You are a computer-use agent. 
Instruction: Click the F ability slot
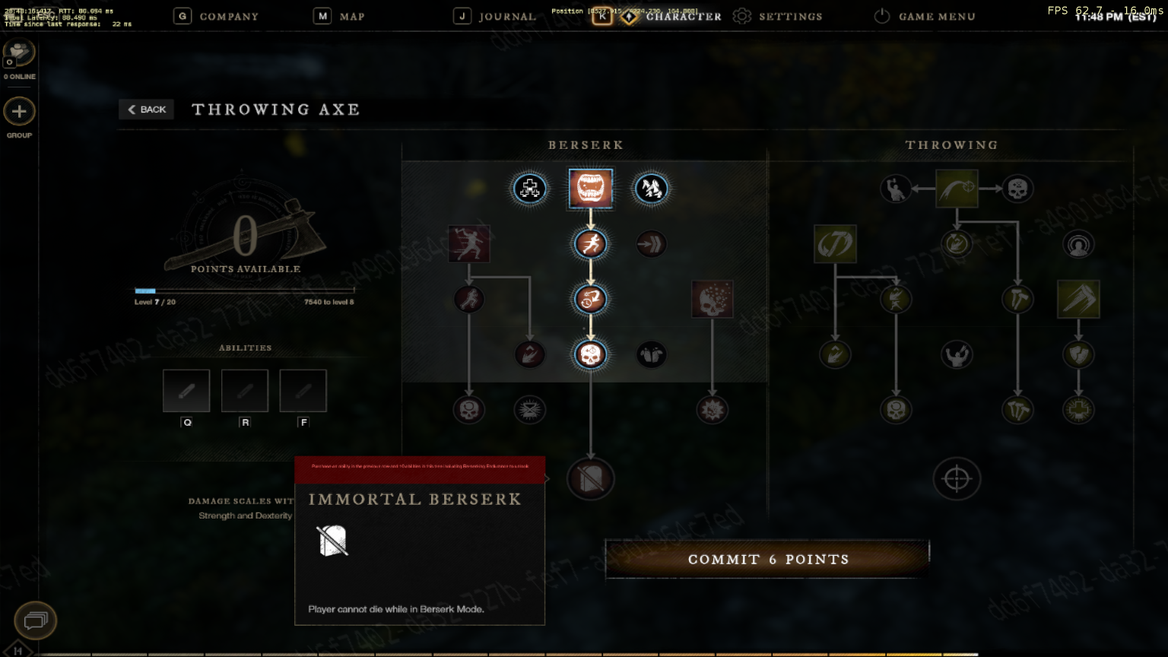click(x=303, y=391)
